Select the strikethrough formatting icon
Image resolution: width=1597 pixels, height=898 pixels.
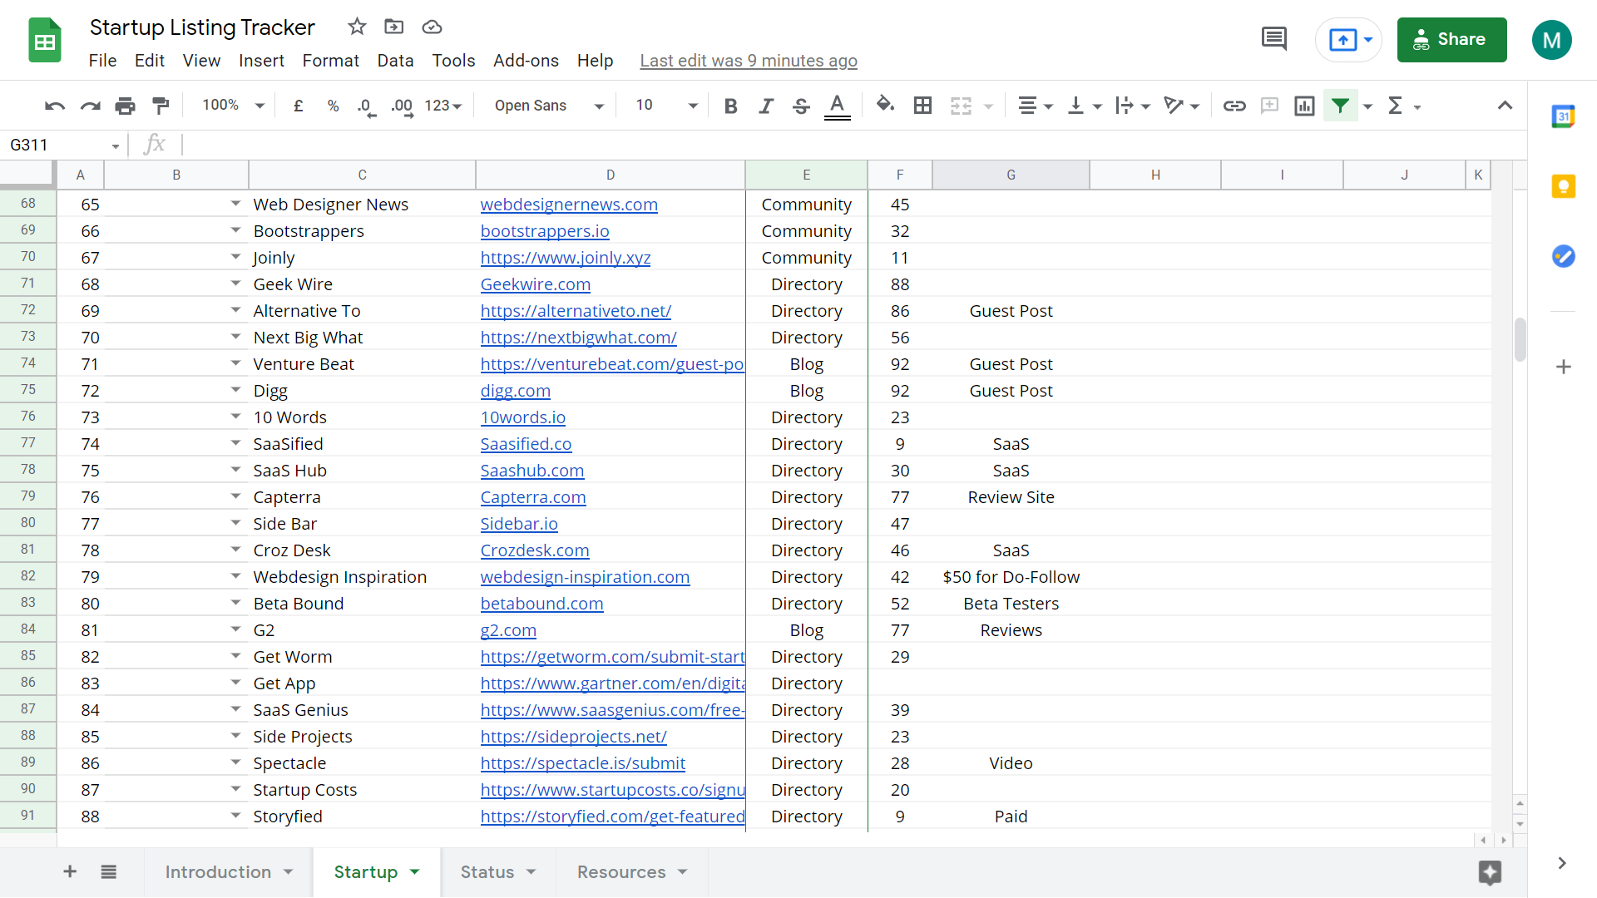coord(801,106)
